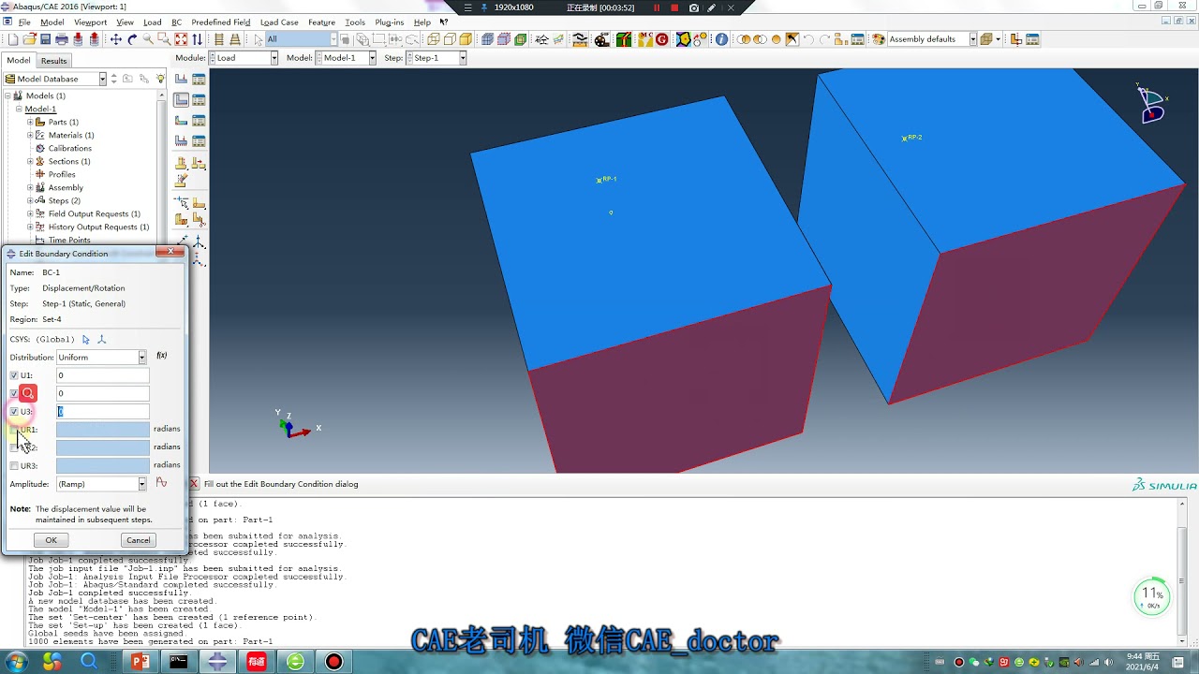Click the CSYS axes icon in dialog
Viewport: 1199px width, 674px height.
[x=102, y=339]
